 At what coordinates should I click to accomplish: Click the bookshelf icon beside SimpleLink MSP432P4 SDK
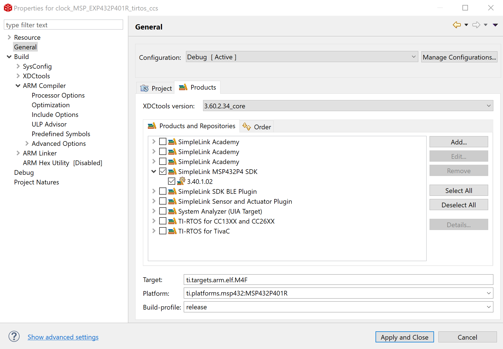(172, 171)
